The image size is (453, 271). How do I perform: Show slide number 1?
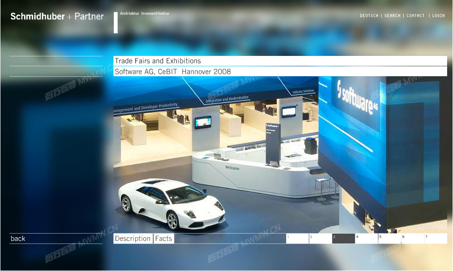pyautogui.click(x=297, y=239)
